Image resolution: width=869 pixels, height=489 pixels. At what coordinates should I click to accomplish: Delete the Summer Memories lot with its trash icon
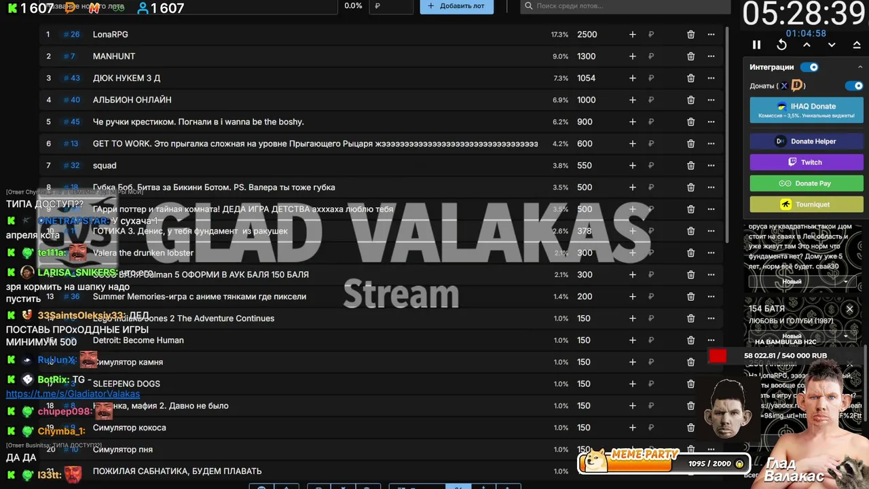[690, 297]
